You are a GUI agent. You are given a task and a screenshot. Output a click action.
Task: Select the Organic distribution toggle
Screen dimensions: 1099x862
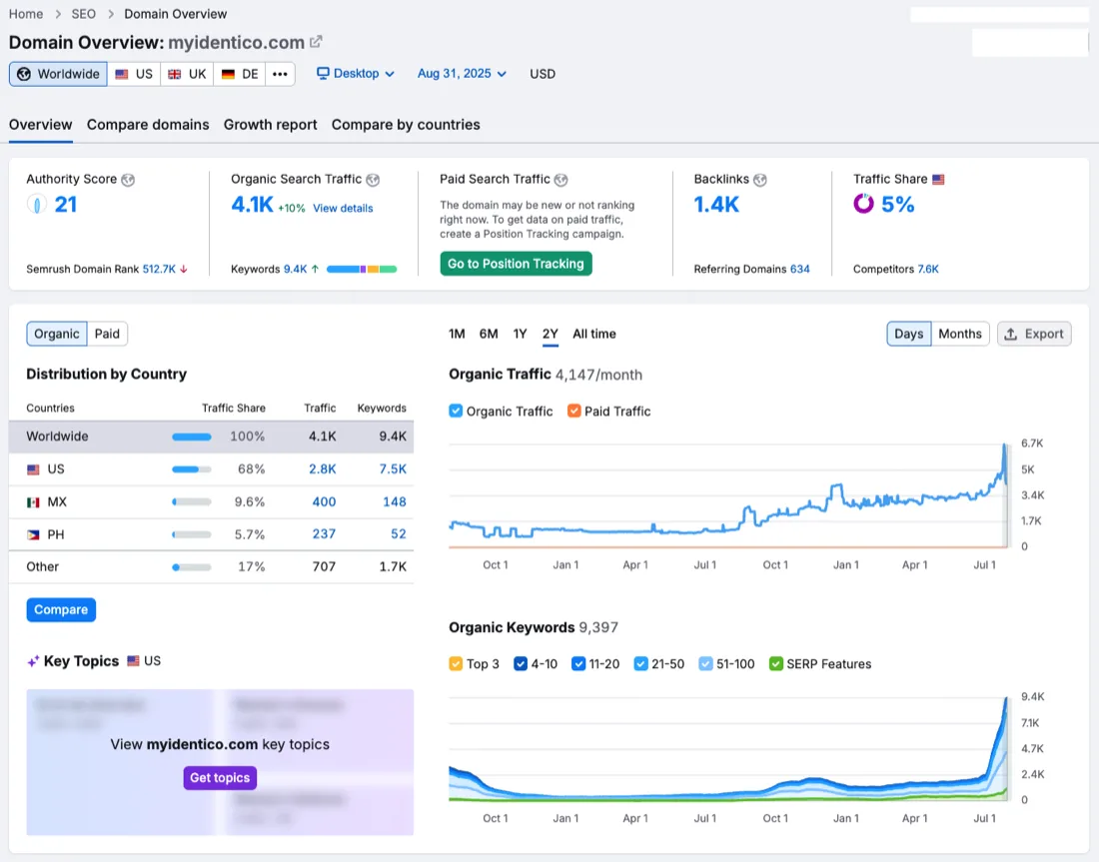(57, 334)
